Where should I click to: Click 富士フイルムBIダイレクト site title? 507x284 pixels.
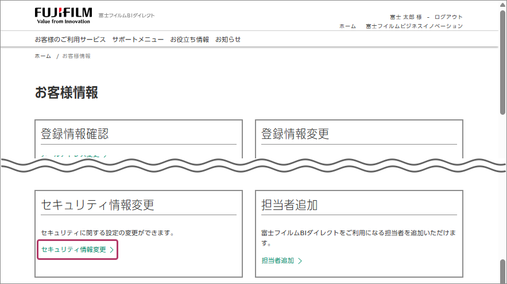click(126, 15)
